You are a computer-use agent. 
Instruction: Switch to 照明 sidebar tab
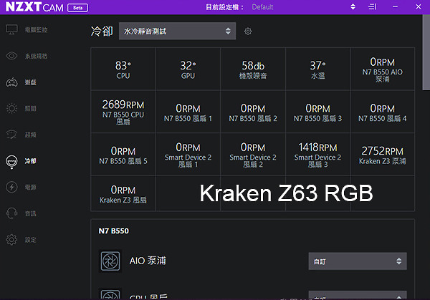[x=30, y=109]
